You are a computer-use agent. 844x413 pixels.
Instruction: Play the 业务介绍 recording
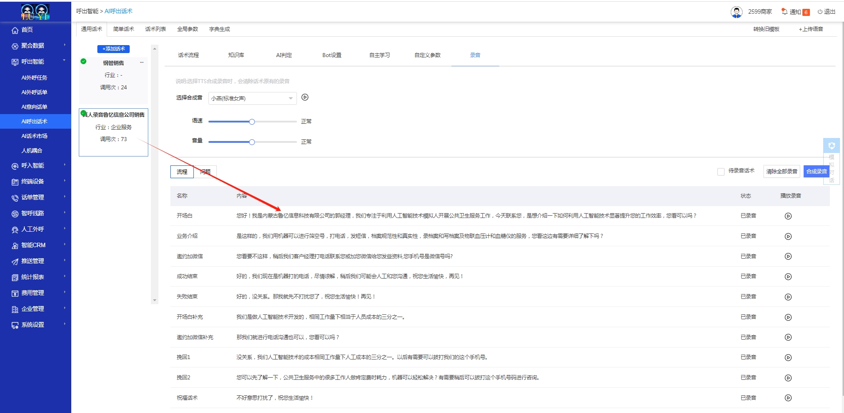[x=788, y=237]
